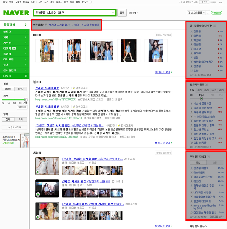Expand the top navigation 더보기 dropdown
The height and width of the screenshot is (229, 227).
coord(90,2)
